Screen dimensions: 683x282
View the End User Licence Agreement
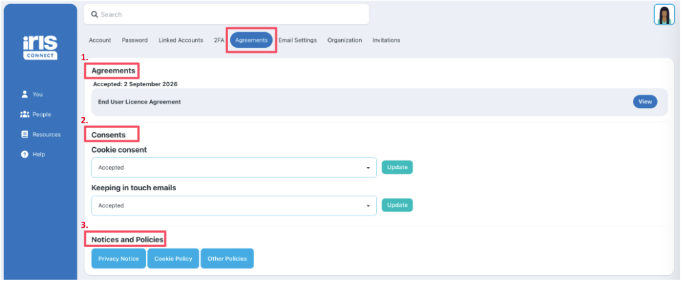(645, 102)
